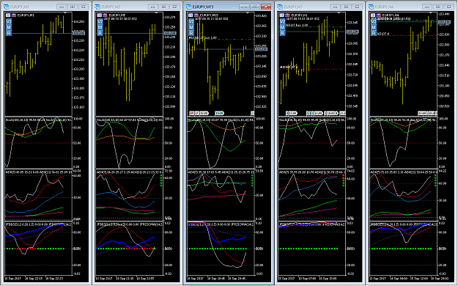Close the EURJPY,M15 chart window
Image resolution: width=458 pixels, height=286 pixels.
pos(266,7)
